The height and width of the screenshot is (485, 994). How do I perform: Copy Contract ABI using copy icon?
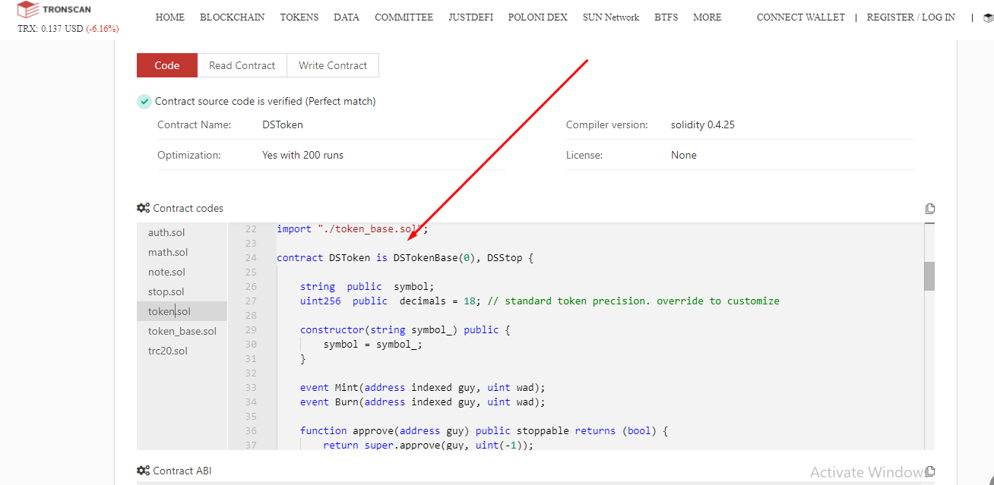[x=930, y=471]
